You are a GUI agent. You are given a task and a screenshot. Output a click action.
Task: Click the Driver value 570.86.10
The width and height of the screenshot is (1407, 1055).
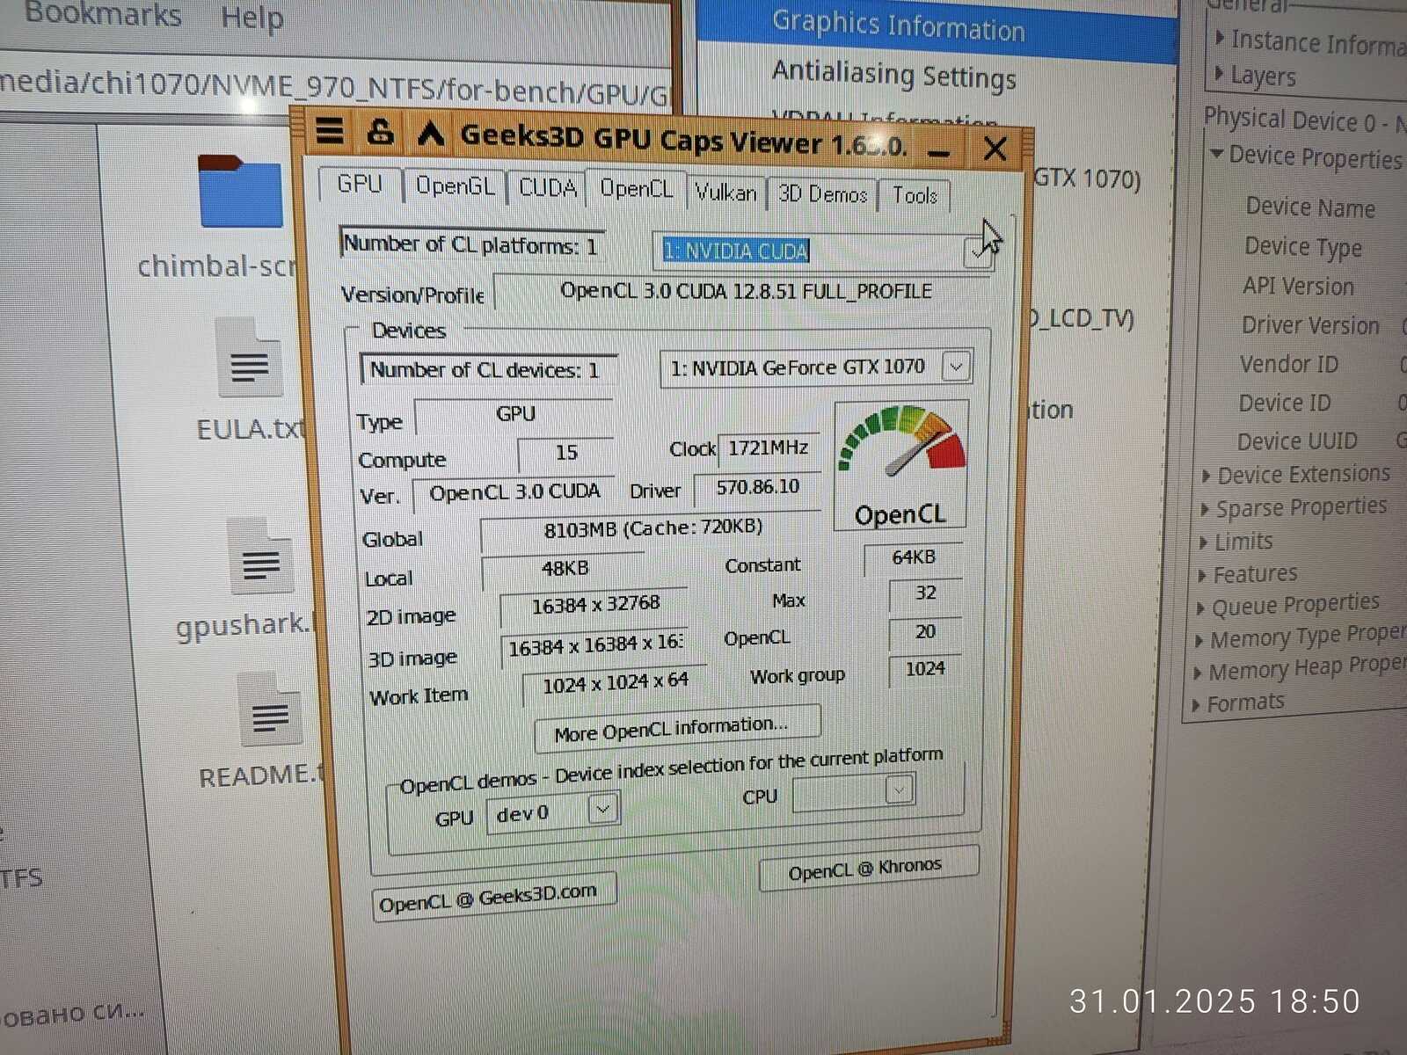coord(756,488)
